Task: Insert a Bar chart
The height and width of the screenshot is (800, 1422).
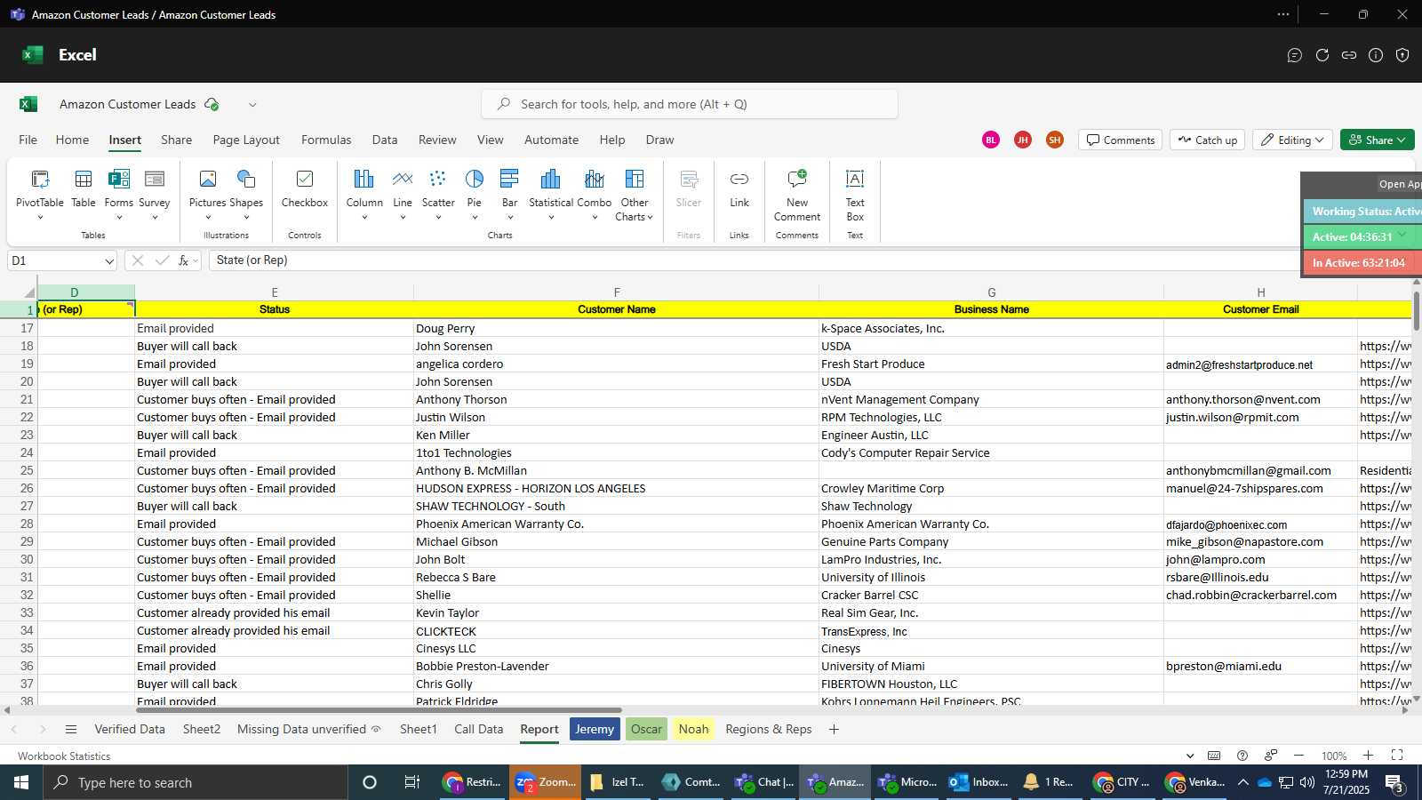Action: coord(509,188)
